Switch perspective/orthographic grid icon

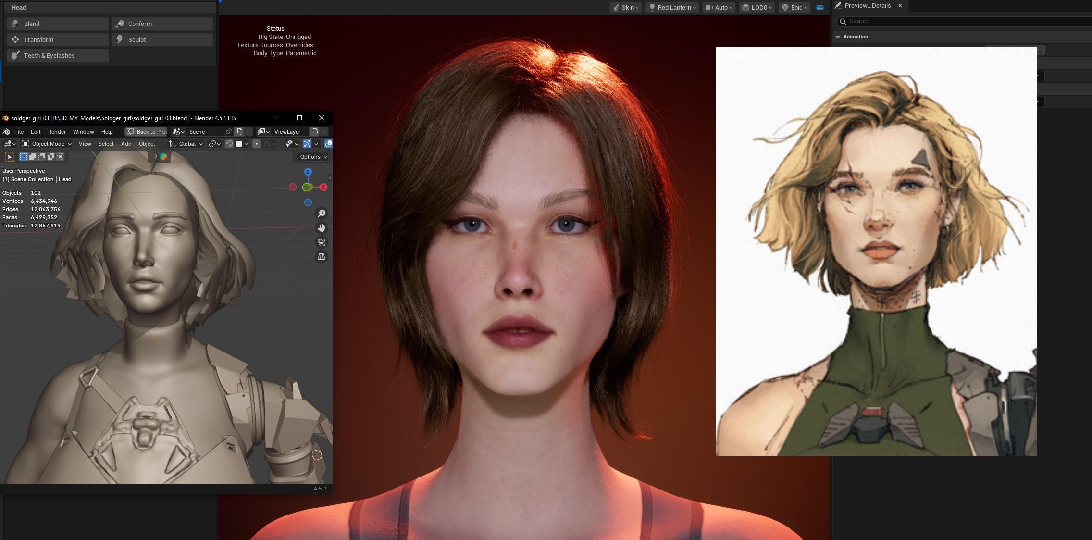(322, 257)
